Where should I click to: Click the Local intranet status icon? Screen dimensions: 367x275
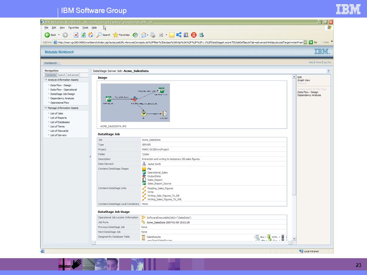(x=301, y=251)
